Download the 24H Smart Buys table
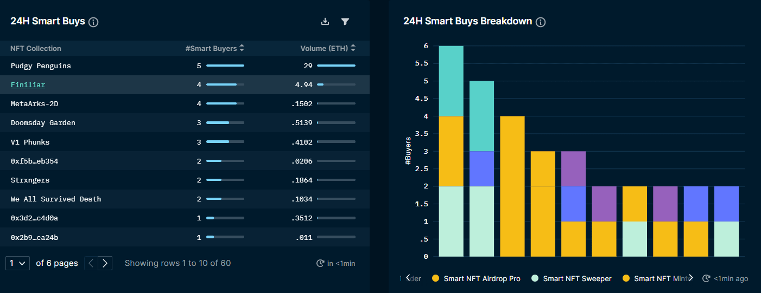This screenshot has width=761, height=293. coord(325,22)
